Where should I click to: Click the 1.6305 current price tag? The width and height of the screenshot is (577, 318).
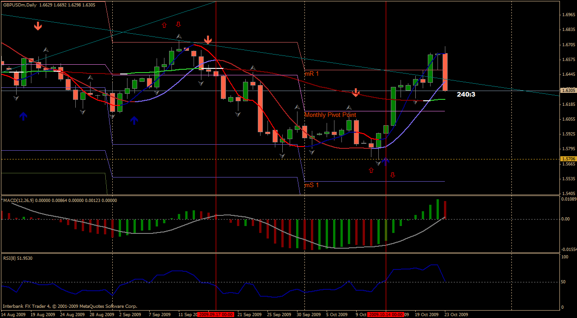point(568,91)
